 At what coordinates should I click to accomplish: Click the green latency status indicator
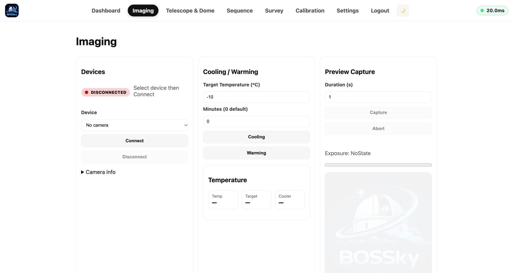[x=492, y=10]
